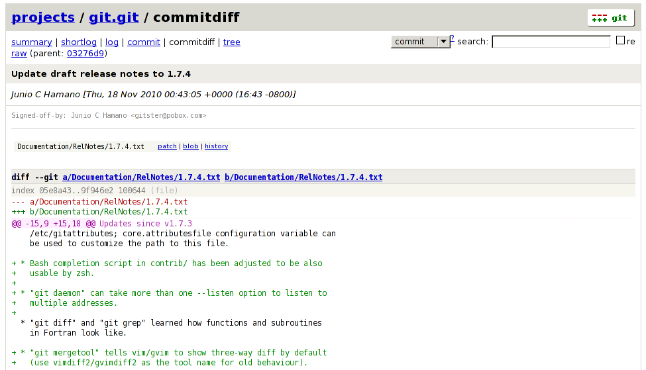Click the "git diff" and "git grep" context line
646x370 pixels.
[x=172, y=323]
